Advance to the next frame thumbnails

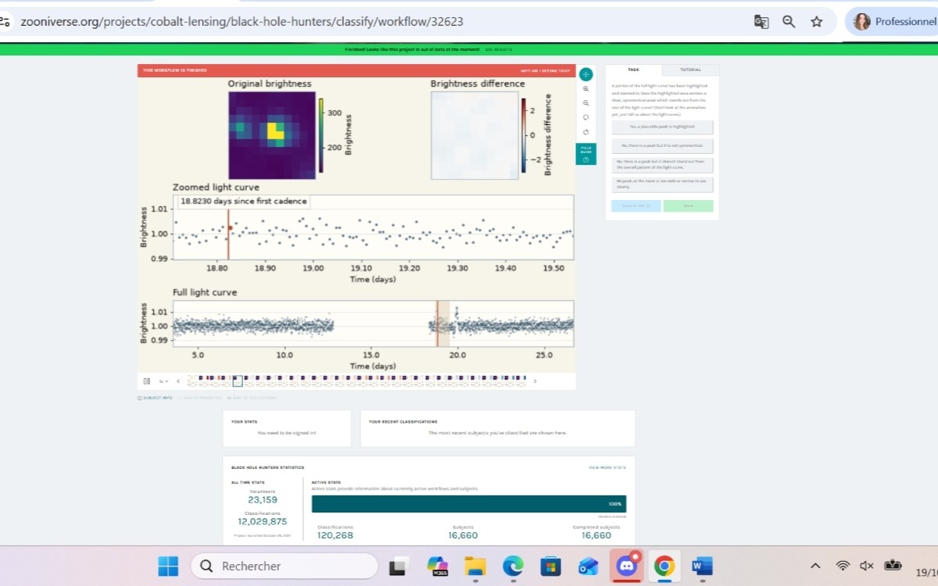535,381
